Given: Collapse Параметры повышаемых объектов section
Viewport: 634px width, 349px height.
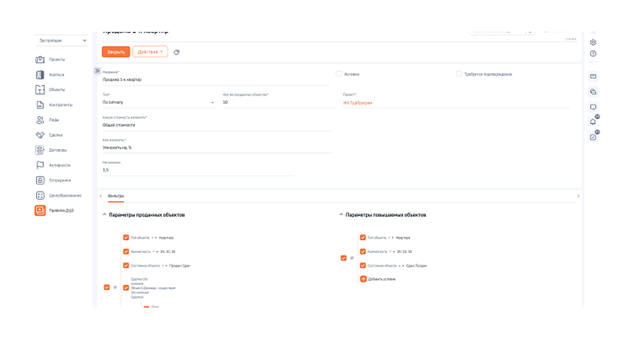Looking at the screenshot, I should pyautogui.click(x=341, y=215).
